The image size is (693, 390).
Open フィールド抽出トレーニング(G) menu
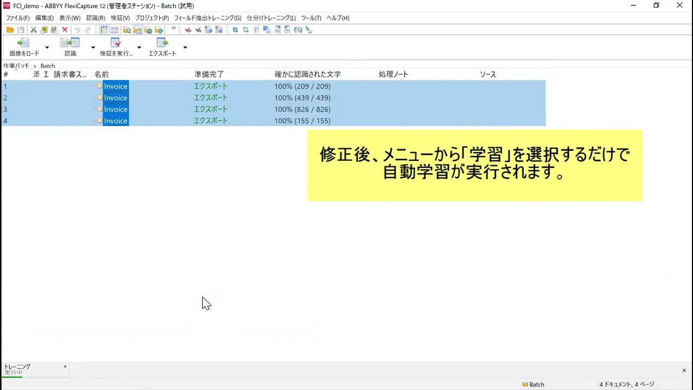click(x=208, y=18)
